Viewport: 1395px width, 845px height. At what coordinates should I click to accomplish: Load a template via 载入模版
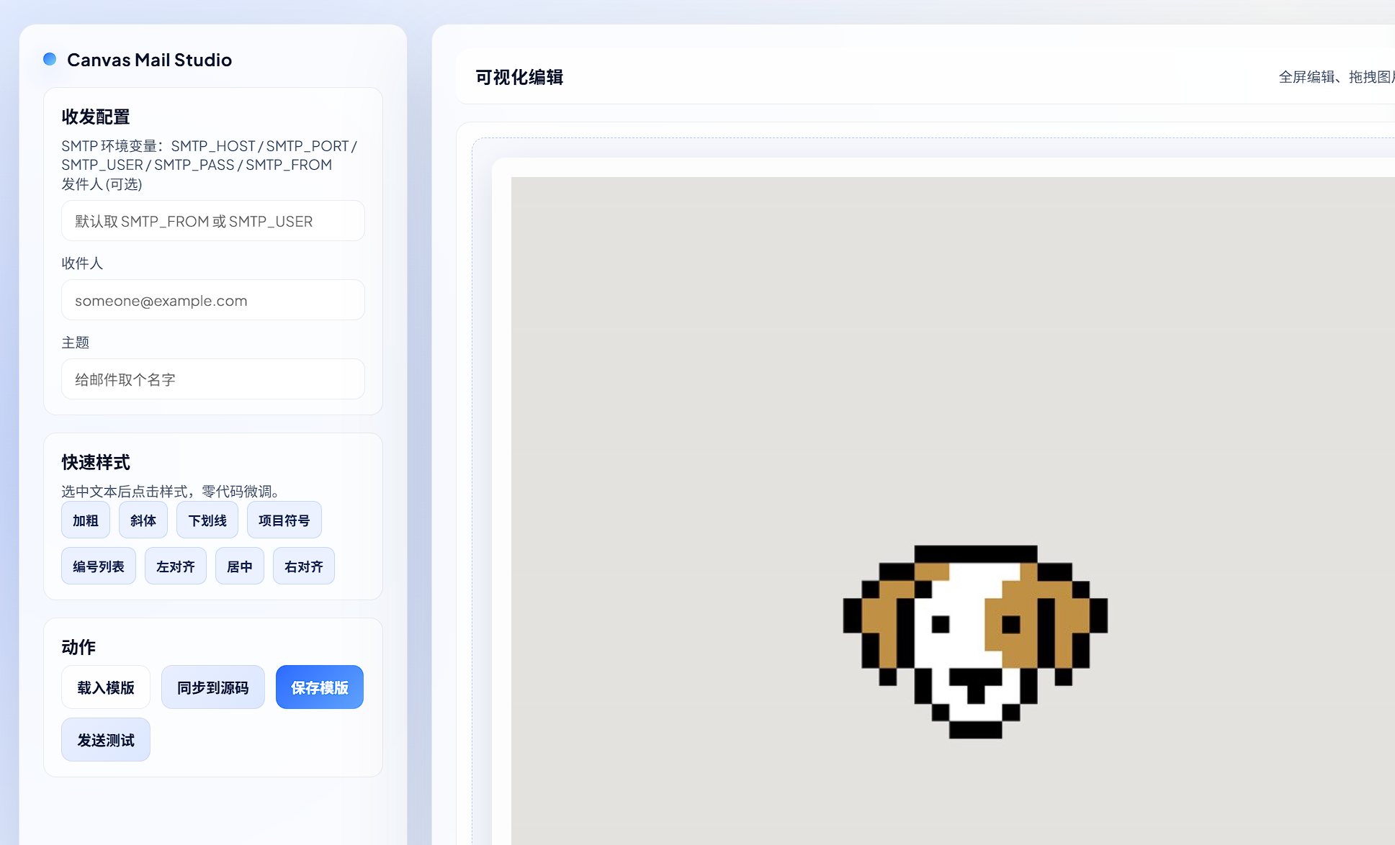pos(105,687)
